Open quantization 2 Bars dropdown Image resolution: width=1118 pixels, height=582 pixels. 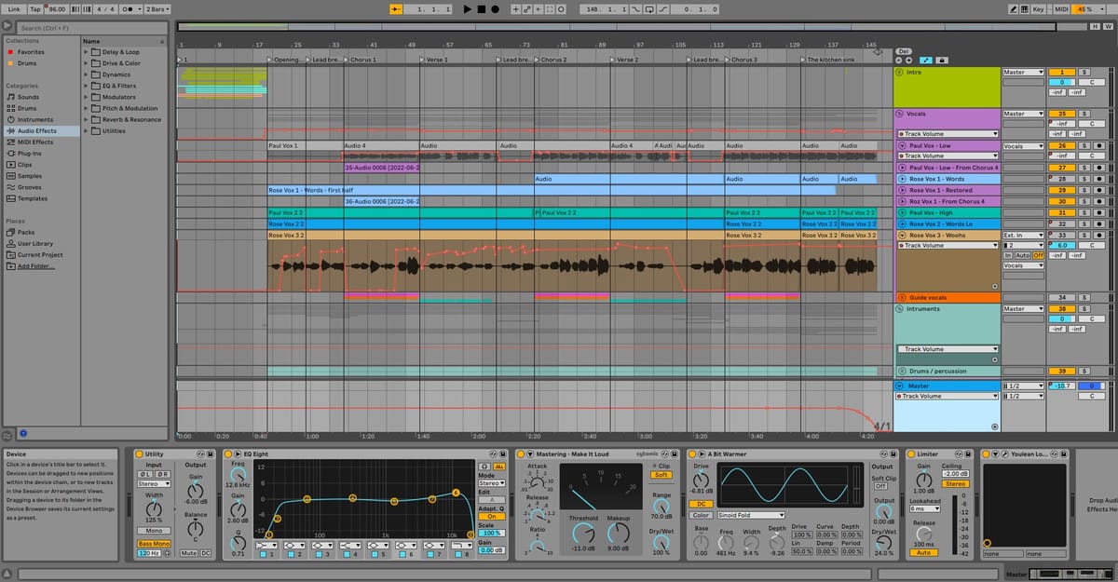pyautogui.click(x=157, y=8)
